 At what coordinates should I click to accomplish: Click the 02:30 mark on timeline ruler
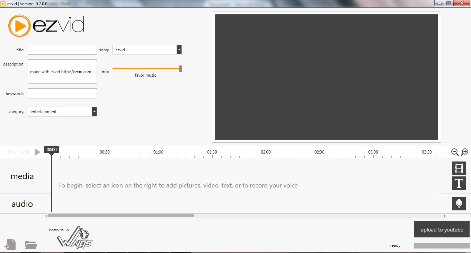(x=319, y=152)
